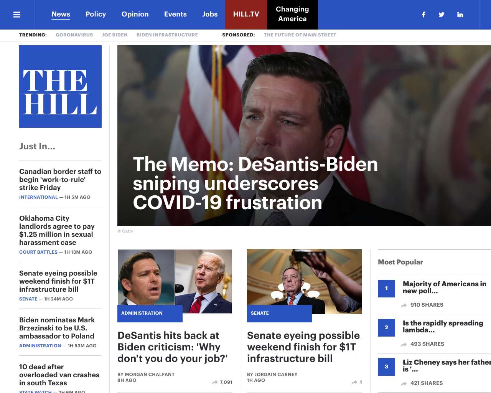Open Liz Cheney most popular story
Screen dimensions: 491x393
click(x=447, y=366)
